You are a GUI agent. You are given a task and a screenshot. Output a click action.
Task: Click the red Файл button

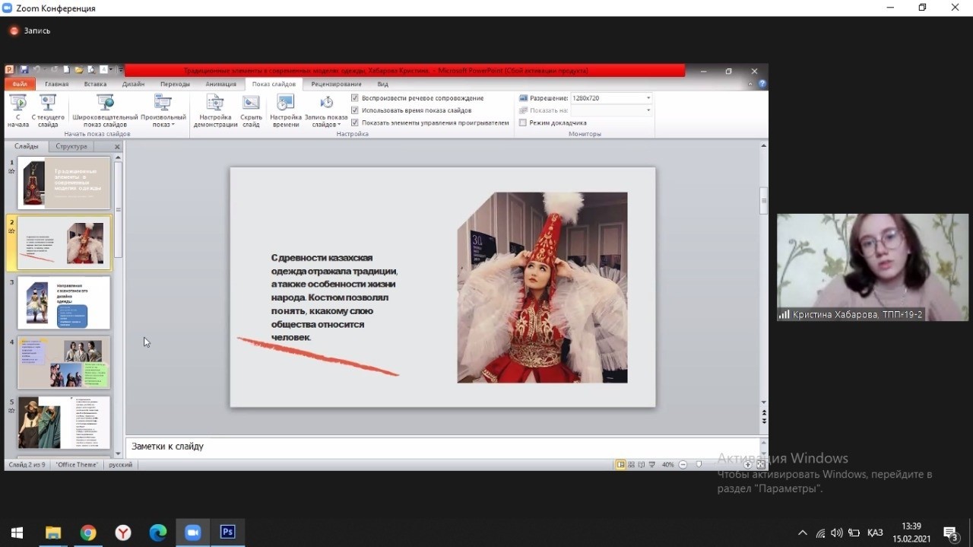coord(19,84)
